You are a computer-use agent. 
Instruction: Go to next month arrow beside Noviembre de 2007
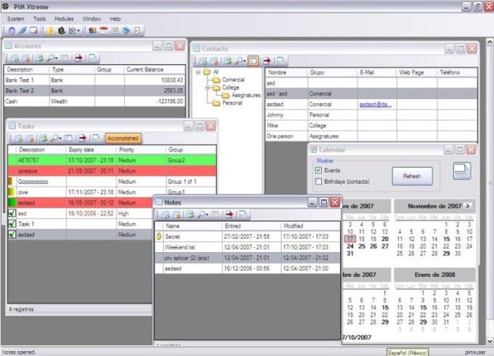click(468, 206)
